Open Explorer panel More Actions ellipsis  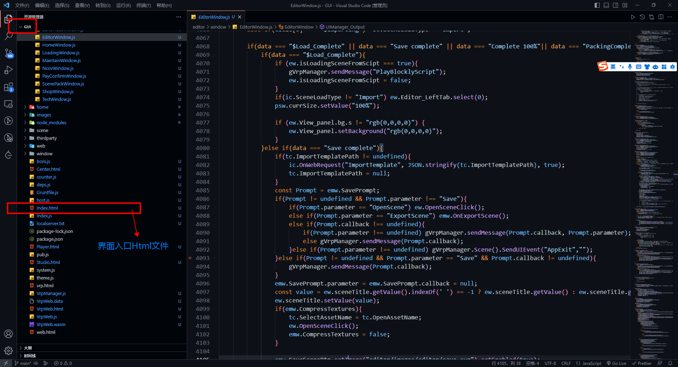(x=179, y=17)
